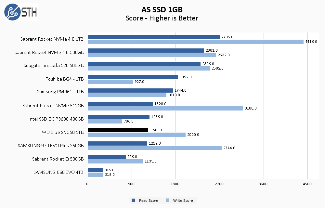Click the 3180.0 write score bar

click(x=166, y=108)
